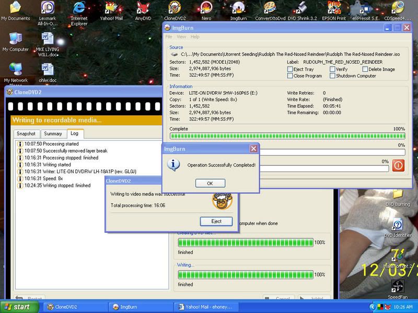This screenshot has height=313, width=418.
Task: Open the Yahoo! Mail desktop shortcut
Action: (111, 10)
